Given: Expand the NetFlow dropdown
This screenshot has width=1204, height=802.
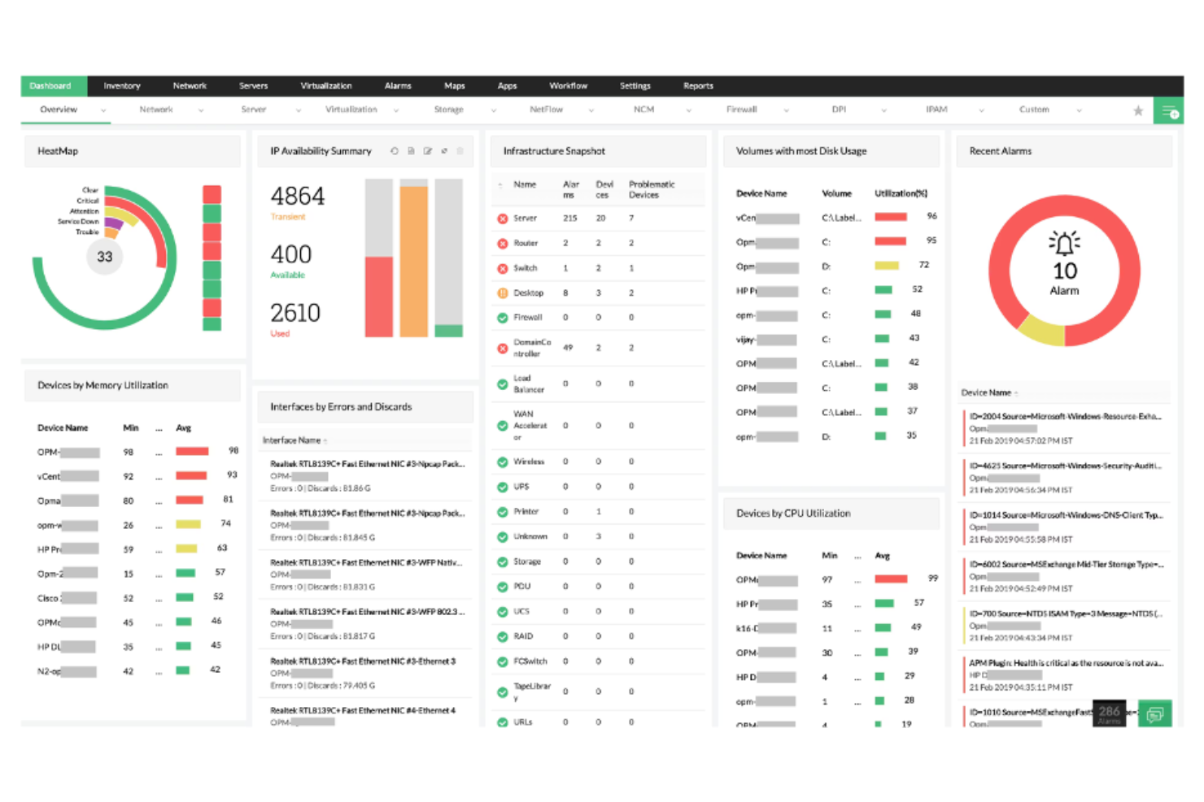Looking at the screenshot, I should pyautogui.click(x=591, y=110).
